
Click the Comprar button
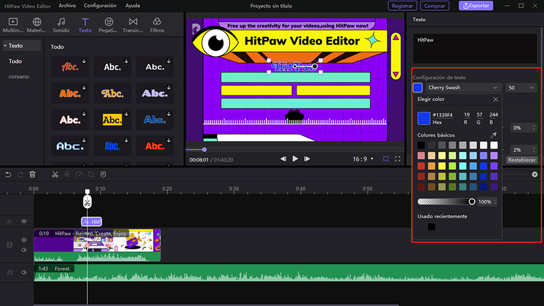click(435, 6)
